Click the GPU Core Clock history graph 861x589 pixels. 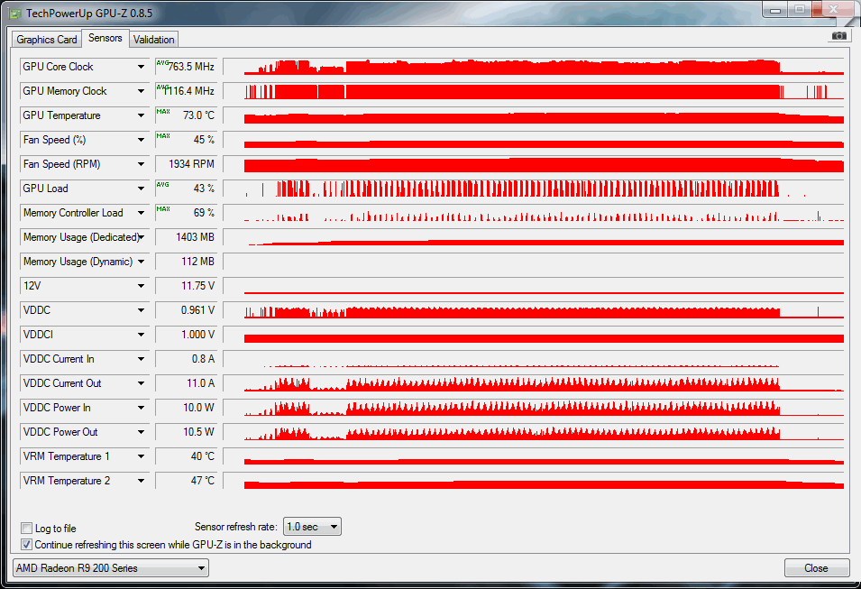click(534, 67)
